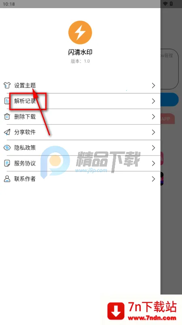Click the trash can icon for 删除下载
182x325 pixels.
pos(7,117)
